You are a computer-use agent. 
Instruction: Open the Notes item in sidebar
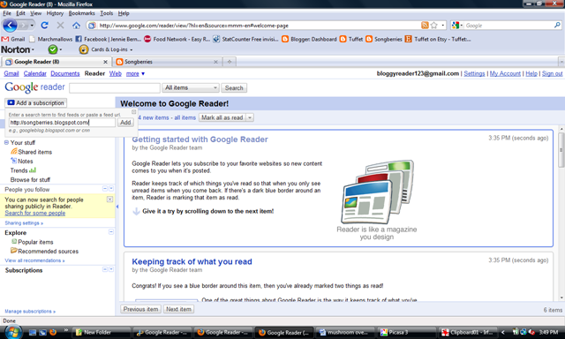point(21,161)
